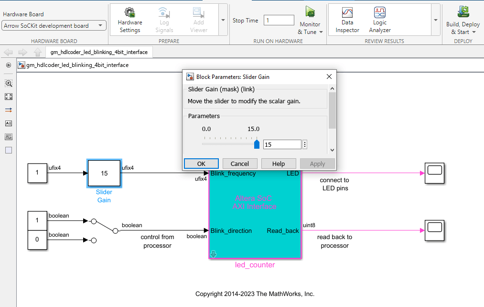Image resolution: width=484 pixels, height=307 pixels.
Task: Click the Monitor & Tune icon
Action: click(310, 12)
